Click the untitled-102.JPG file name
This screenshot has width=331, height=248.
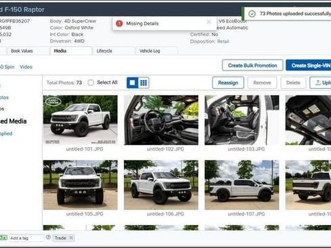pos(165,149)
